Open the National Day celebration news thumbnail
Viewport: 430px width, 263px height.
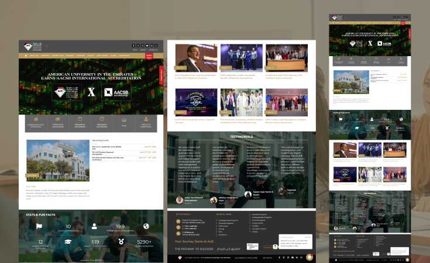[241, 102]
